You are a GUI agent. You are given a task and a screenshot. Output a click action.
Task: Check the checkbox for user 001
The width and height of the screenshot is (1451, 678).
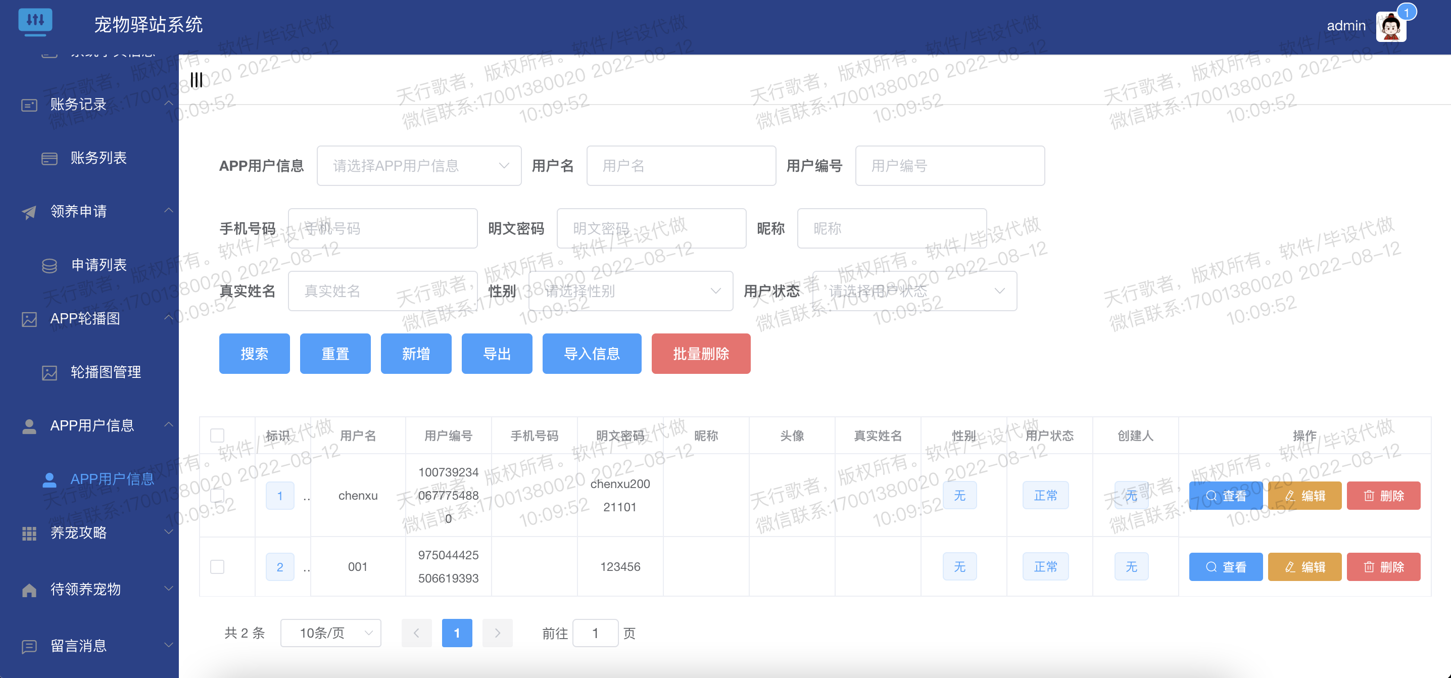click(217, 566)
